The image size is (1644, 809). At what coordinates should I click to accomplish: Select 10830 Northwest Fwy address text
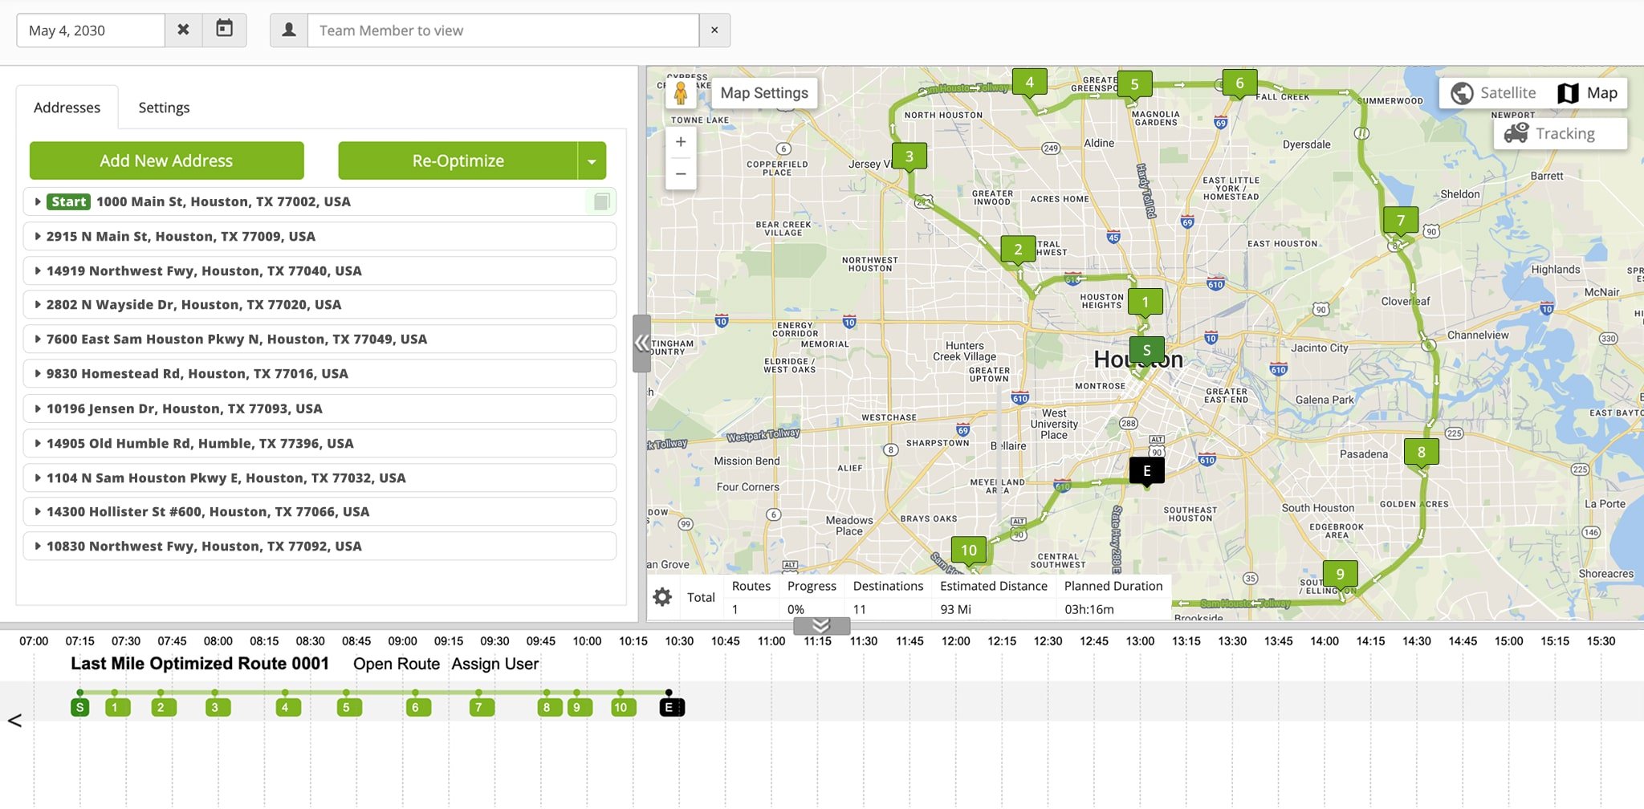click(204, 546)
